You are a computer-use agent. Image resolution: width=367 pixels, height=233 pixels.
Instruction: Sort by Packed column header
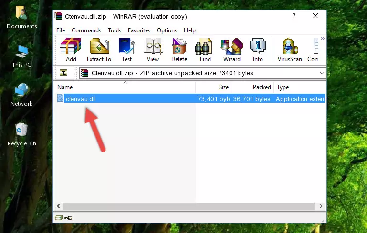tap(252, 87)
